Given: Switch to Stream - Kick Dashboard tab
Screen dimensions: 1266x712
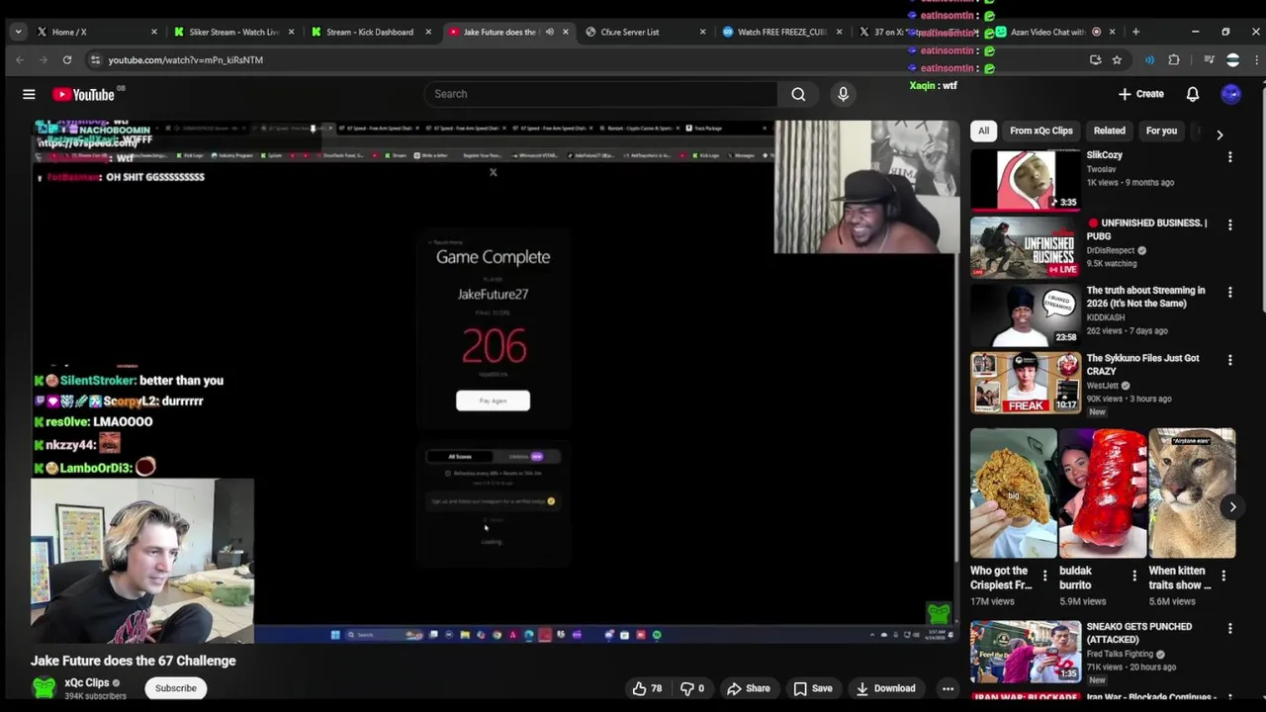Looking at the screenshot, I should [370, 32].
